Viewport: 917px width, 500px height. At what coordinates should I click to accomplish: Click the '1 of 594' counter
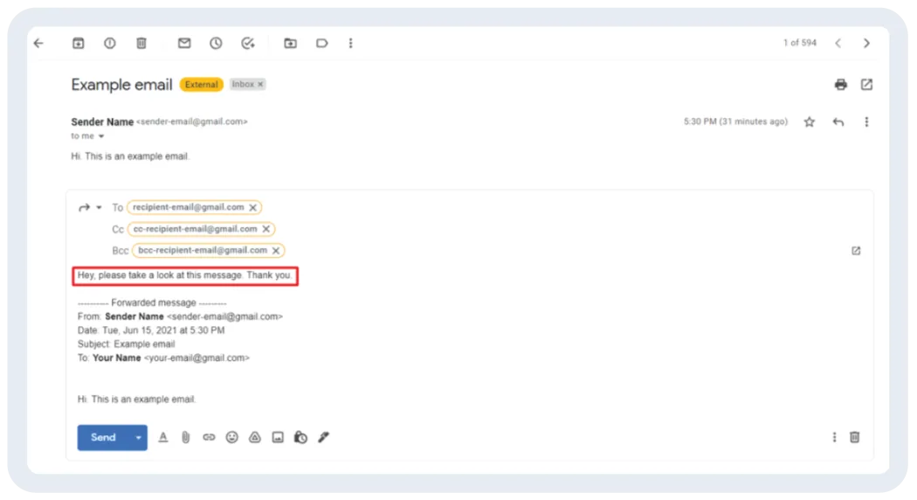coord(799,43)
